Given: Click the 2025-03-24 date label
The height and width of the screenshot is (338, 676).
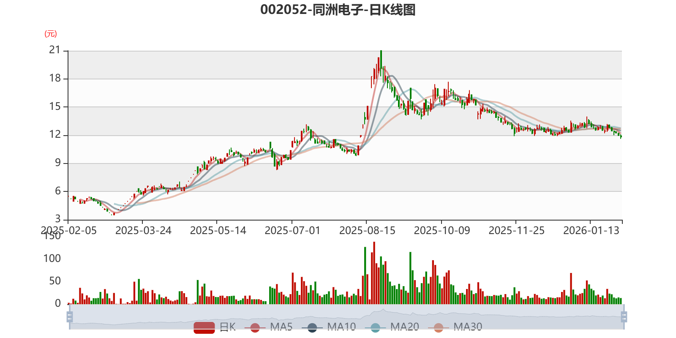Looking at the screenshot, I should point(143,231).
